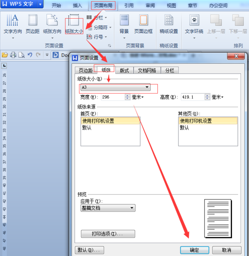The image size is (249, 256).
Task: Select the 文档网格 tab in dialog
Action: [147, 70]
